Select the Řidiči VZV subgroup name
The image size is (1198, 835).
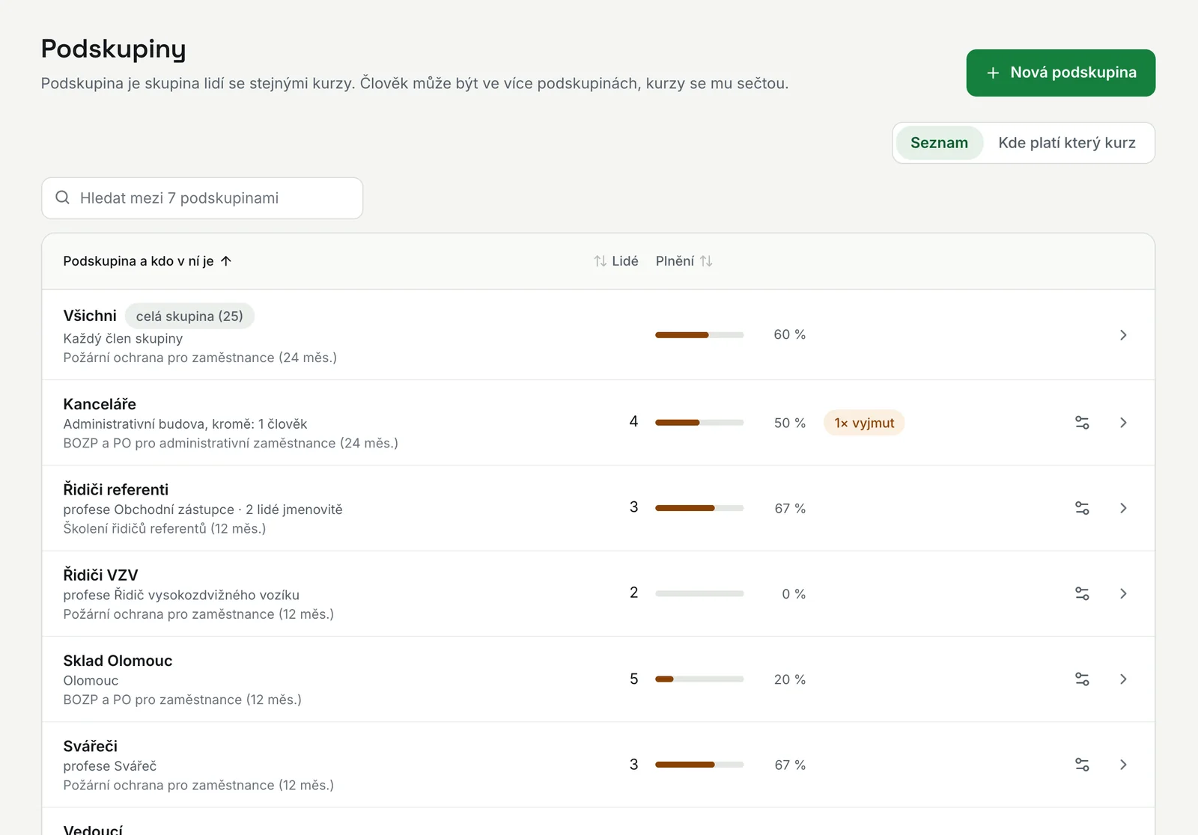point(101,575)
